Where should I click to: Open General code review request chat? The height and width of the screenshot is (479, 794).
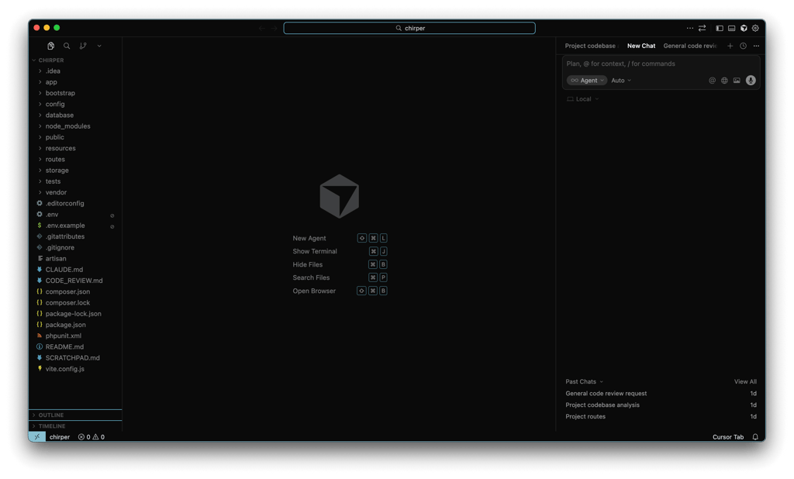pos(661,394)
